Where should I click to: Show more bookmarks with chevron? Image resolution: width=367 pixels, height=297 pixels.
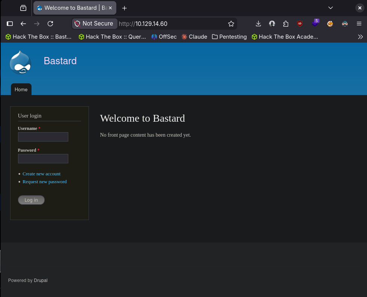click(x=360, y=37)
